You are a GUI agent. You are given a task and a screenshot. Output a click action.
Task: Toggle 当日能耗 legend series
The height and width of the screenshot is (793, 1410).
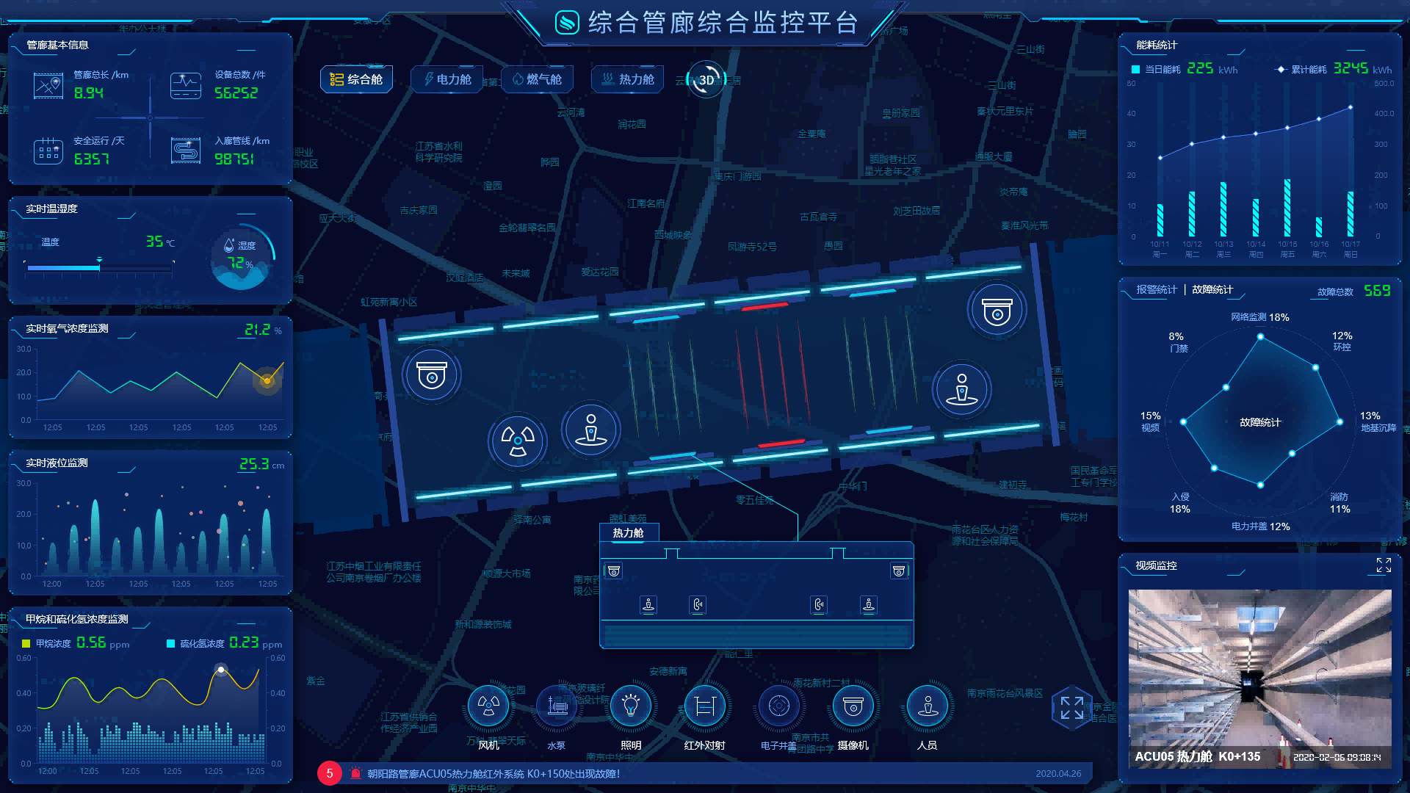click(1162, 70)
